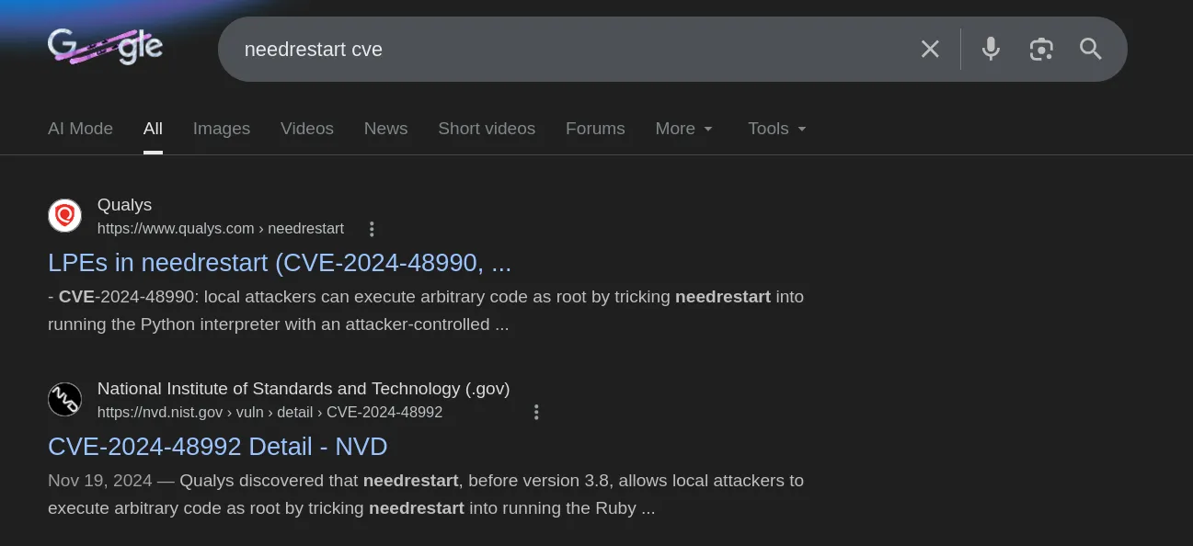This screenshot has height=546, width=1193.
Task: Click the Google logo
Action: coord(106,48)
